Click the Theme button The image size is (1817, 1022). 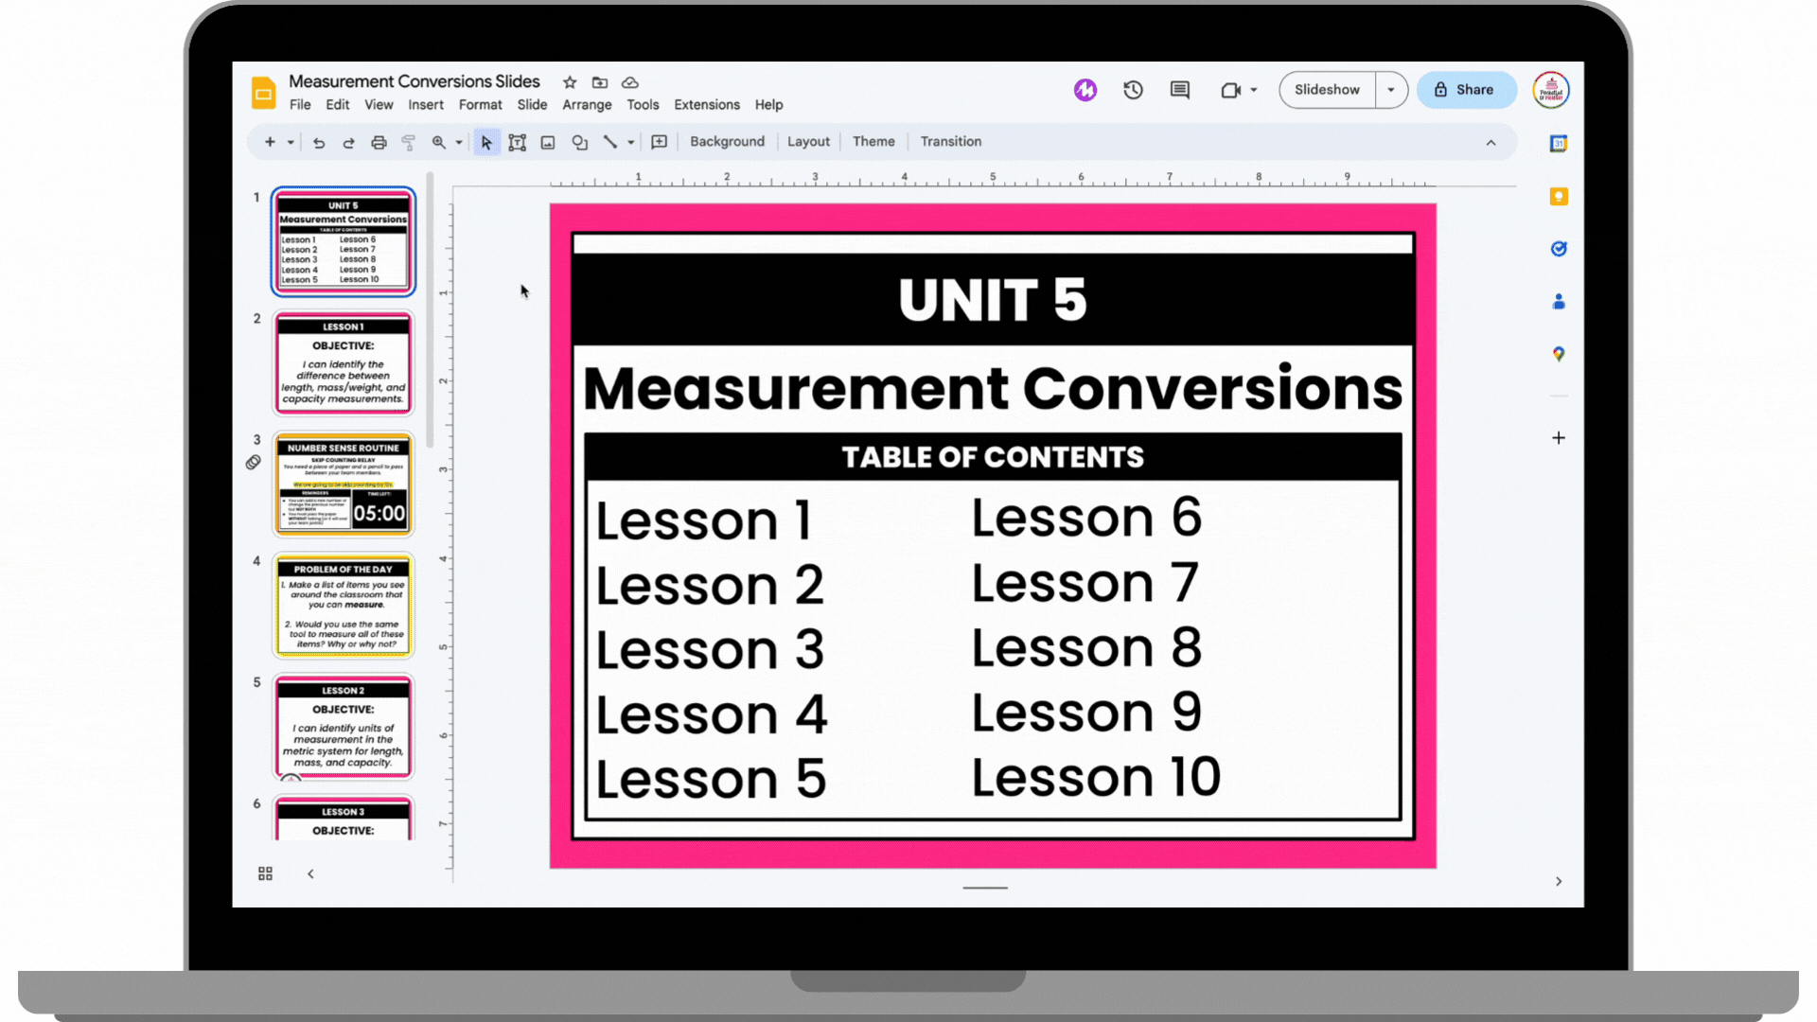click(x=873, y=142)
